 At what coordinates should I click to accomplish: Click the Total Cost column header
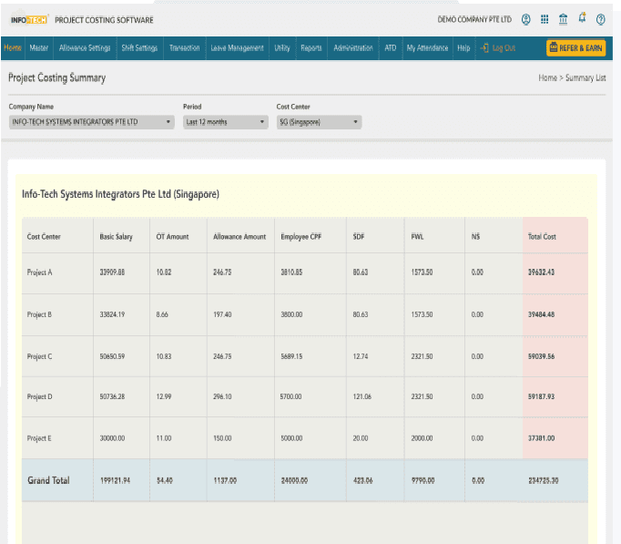[x=542, y=237]
